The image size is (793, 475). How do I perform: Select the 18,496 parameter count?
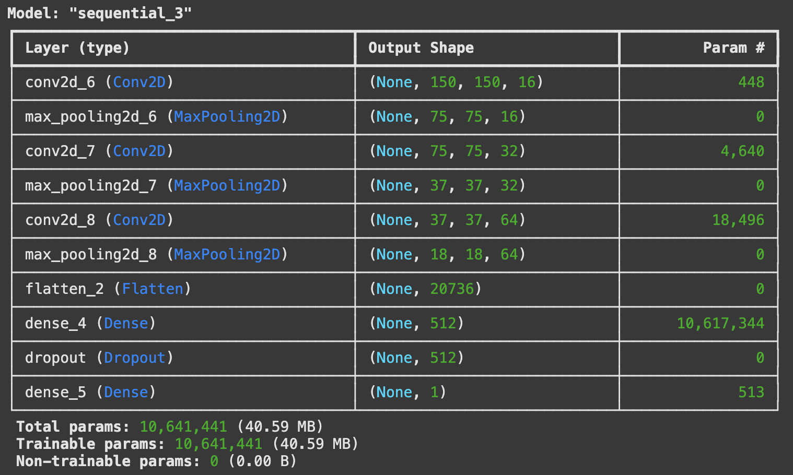pos(738,220)
